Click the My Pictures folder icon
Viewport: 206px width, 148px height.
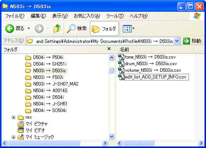click(21, 124)
